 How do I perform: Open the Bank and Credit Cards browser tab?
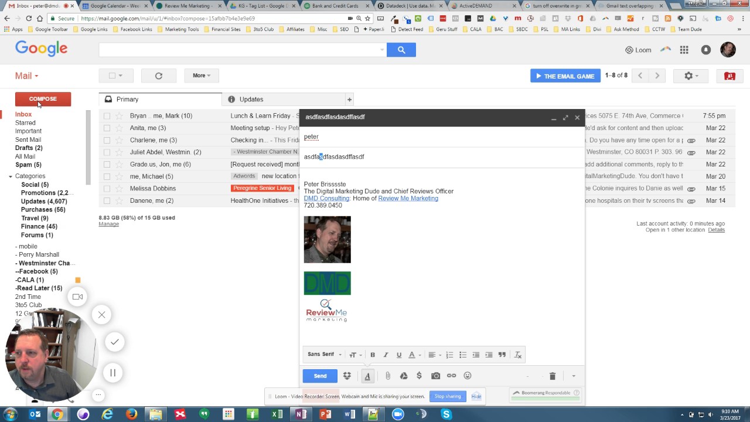(335, 6)
